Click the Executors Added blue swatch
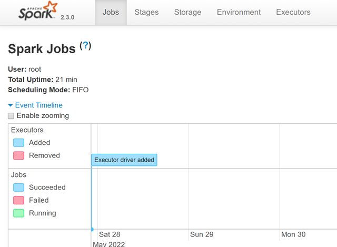The height and width of the screenshot is (247, 337). (19, 143)
